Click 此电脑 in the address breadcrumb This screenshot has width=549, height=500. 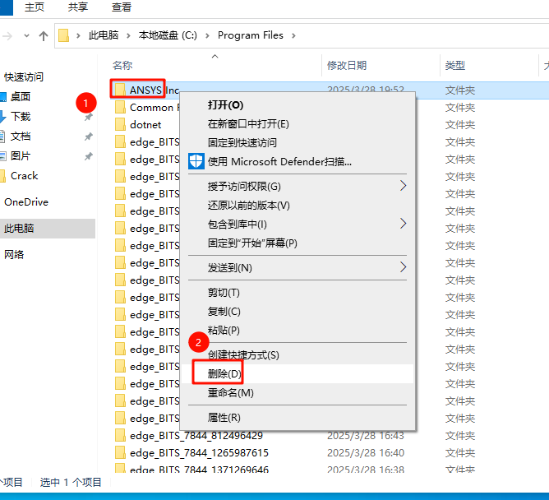104,35
